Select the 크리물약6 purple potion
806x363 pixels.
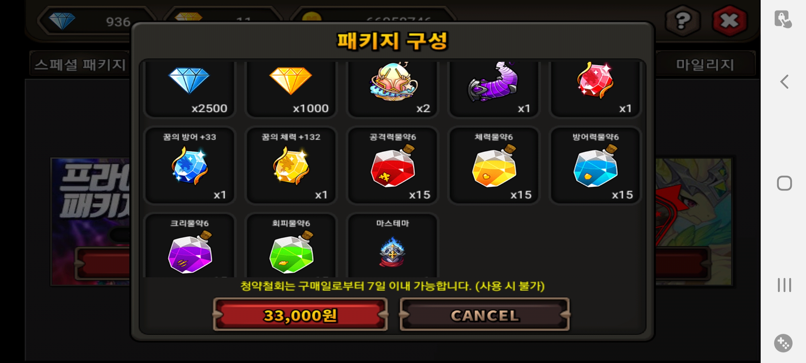[190, 245]
